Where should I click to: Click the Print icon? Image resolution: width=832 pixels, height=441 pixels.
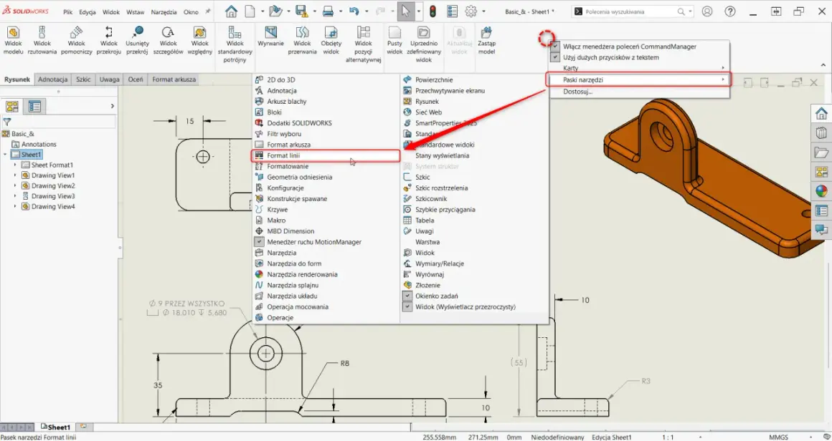click(x=328, y=11)
